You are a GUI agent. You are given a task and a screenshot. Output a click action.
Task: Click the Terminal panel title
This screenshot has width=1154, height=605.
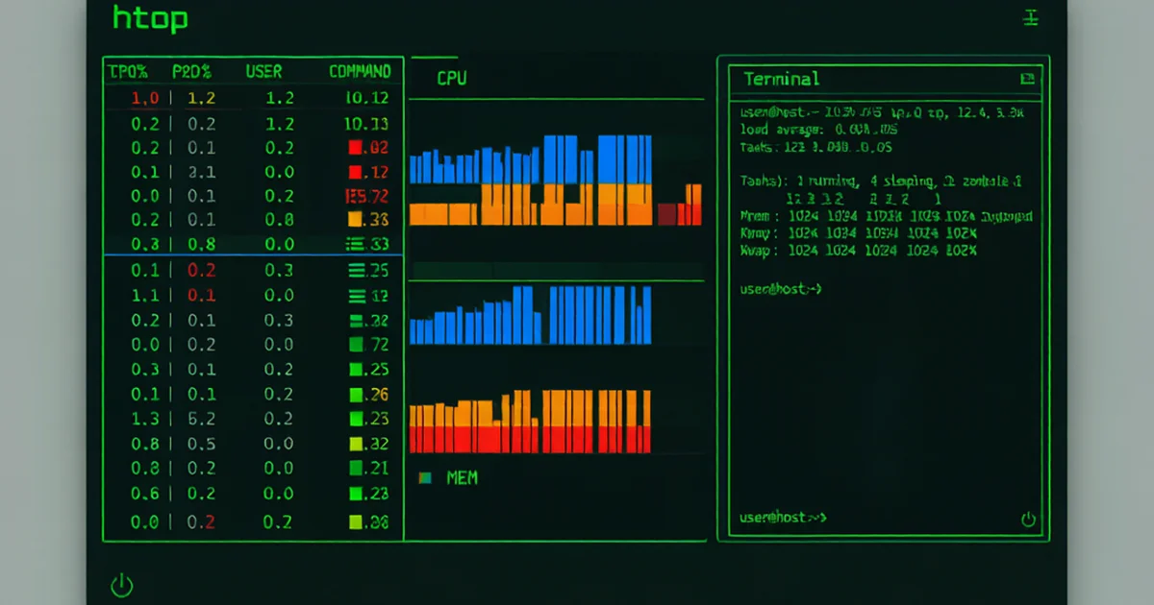click(x=782, y=79)
